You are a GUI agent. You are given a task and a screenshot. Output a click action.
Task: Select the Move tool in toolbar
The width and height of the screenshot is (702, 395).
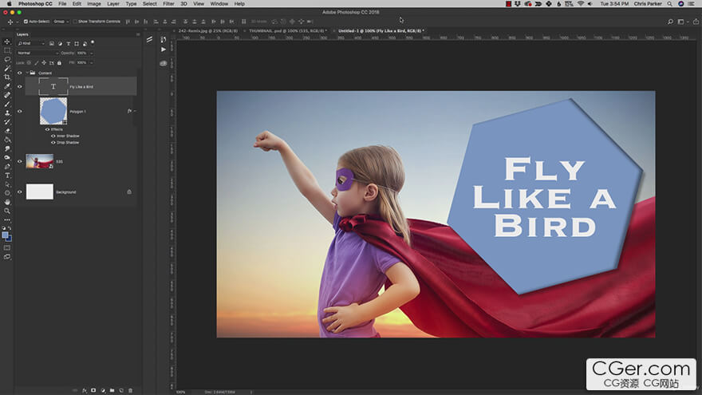click(7, 41)
